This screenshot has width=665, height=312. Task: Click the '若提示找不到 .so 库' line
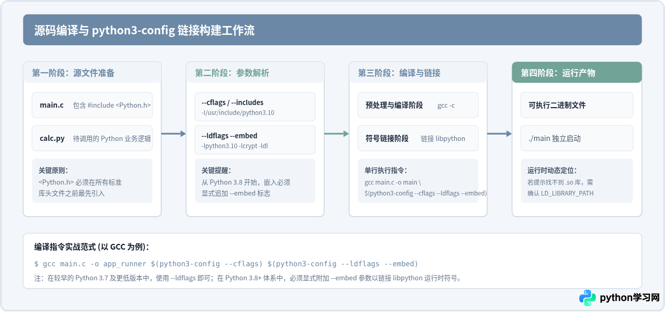(x=560, y=183)
